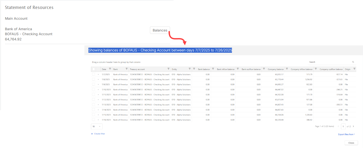Click the Treasury account column filter icon
The image size is (363, 148).
[x=169, y=69]
